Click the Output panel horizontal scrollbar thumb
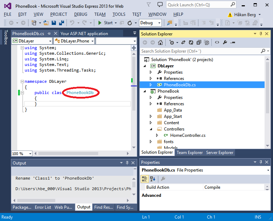The width and height of the screenshot is (273, 221). [x=36, y=200]
